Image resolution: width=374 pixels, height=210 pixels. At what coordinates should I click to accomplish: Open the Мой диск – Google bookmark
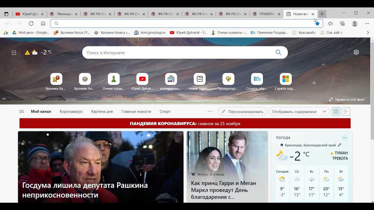tap(31, 33)
